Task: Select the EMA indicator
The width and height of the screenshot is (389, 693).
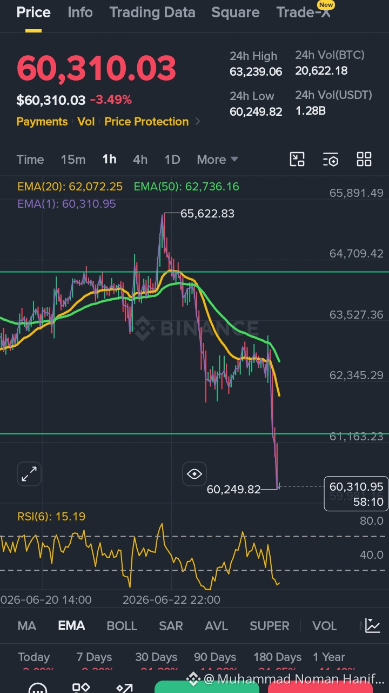Action: click(71, 626)
